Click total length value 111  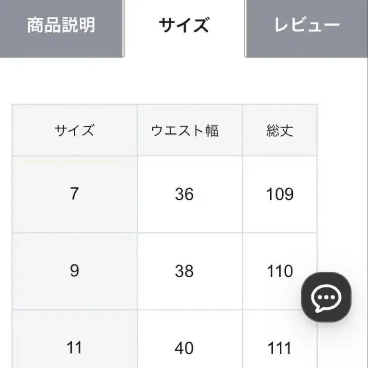[x=280, y=348]
